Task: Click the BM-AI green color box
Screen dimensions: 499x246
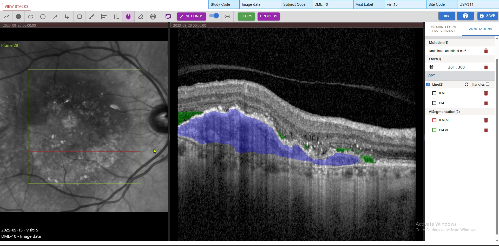Action: click(x=434, y=130)
